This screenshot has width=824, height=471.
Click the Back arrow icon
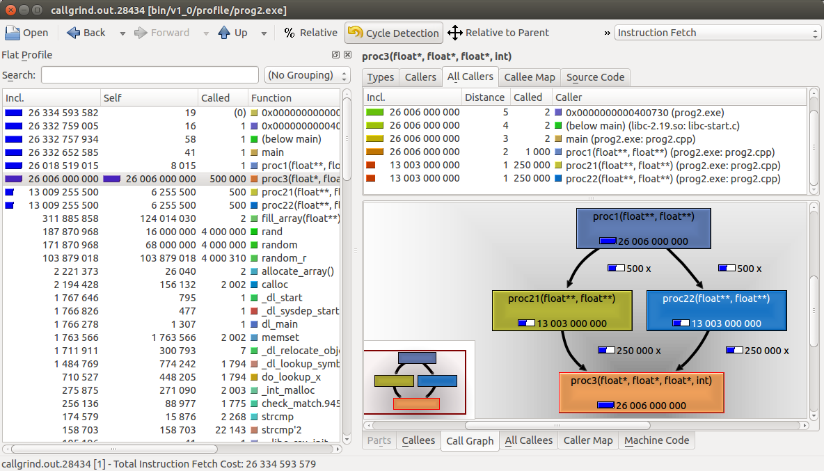(74, 33)
